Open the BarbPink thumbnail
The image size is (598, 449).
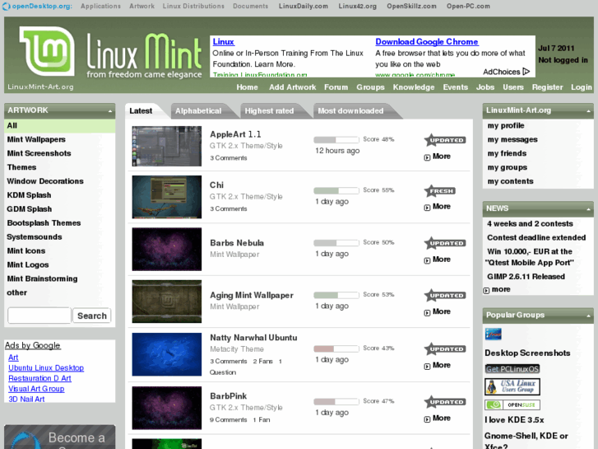[x=167, y=408]
